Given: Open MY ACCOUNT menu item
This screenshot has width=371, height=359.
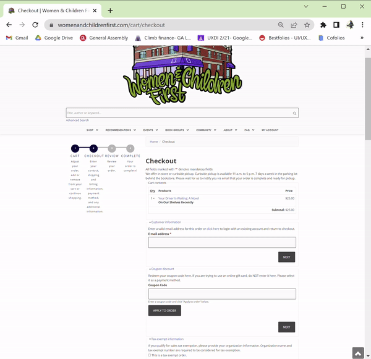Looking at the screenshot, I should [270, 130].
